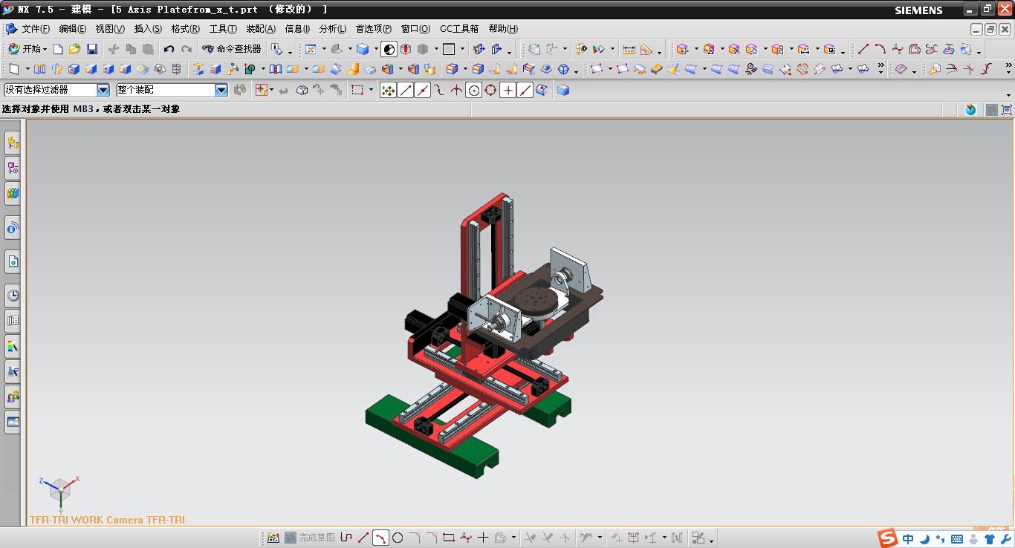Click the Undo arrow icon
1015x548 pixels.
pyautogui.click(x=169, y=49)
